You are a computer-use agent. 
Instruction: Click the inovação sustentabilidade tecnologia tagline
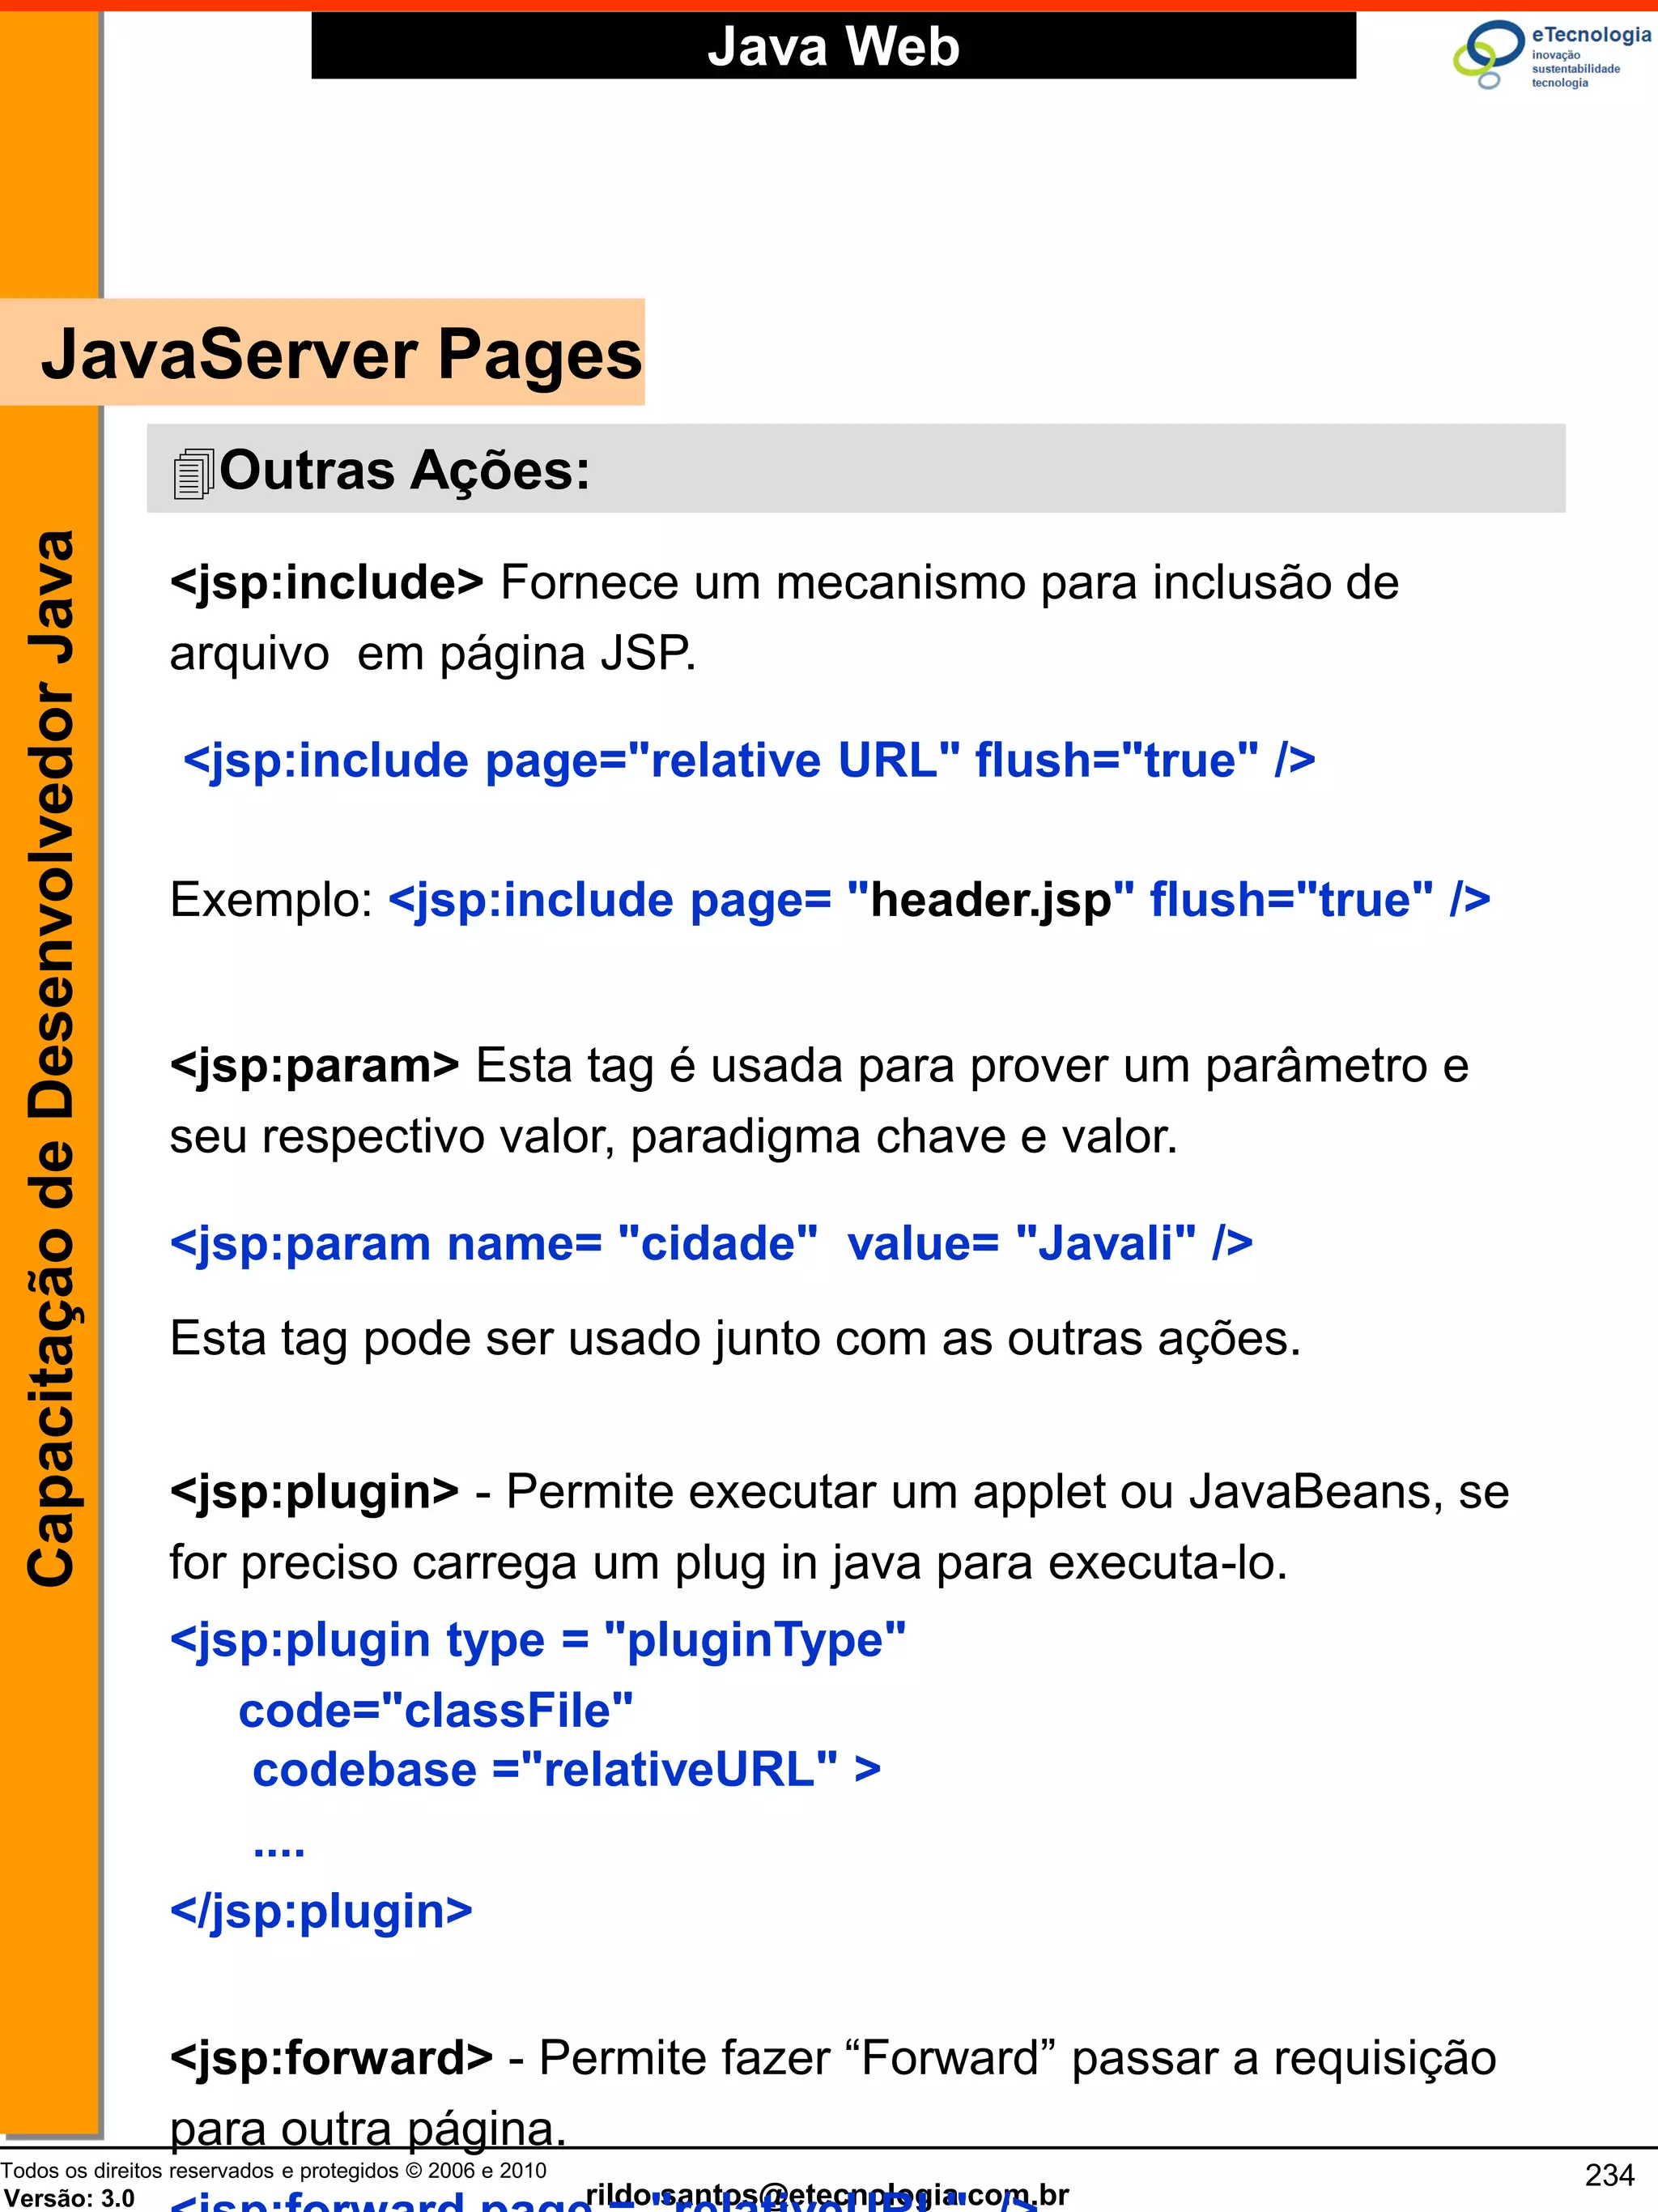click(x=1576, y=69)
